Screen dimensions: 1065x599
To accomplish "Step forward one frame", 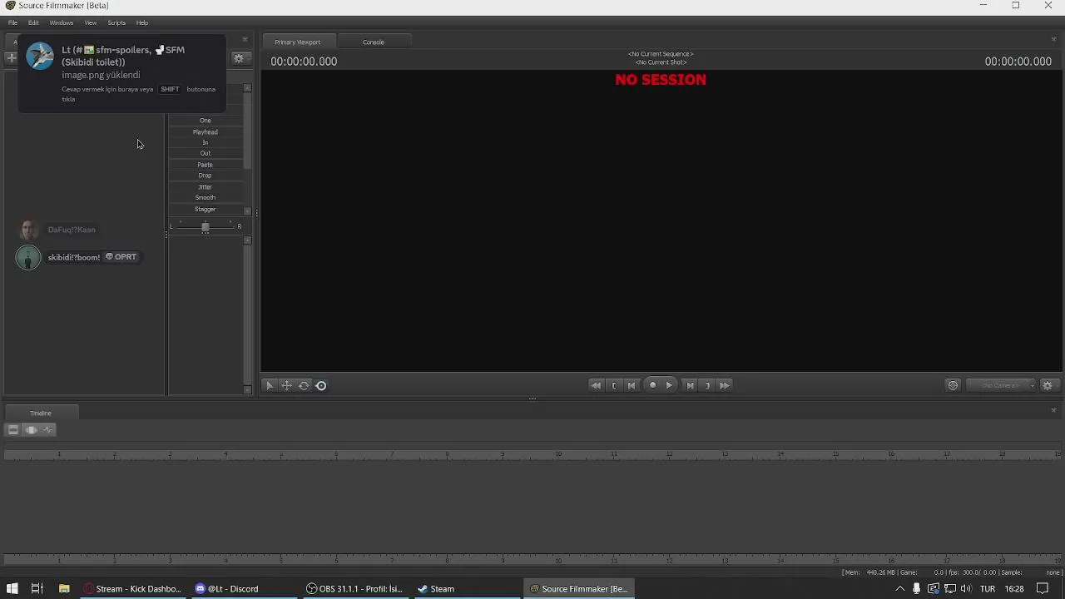I will (x=690, y=385).
